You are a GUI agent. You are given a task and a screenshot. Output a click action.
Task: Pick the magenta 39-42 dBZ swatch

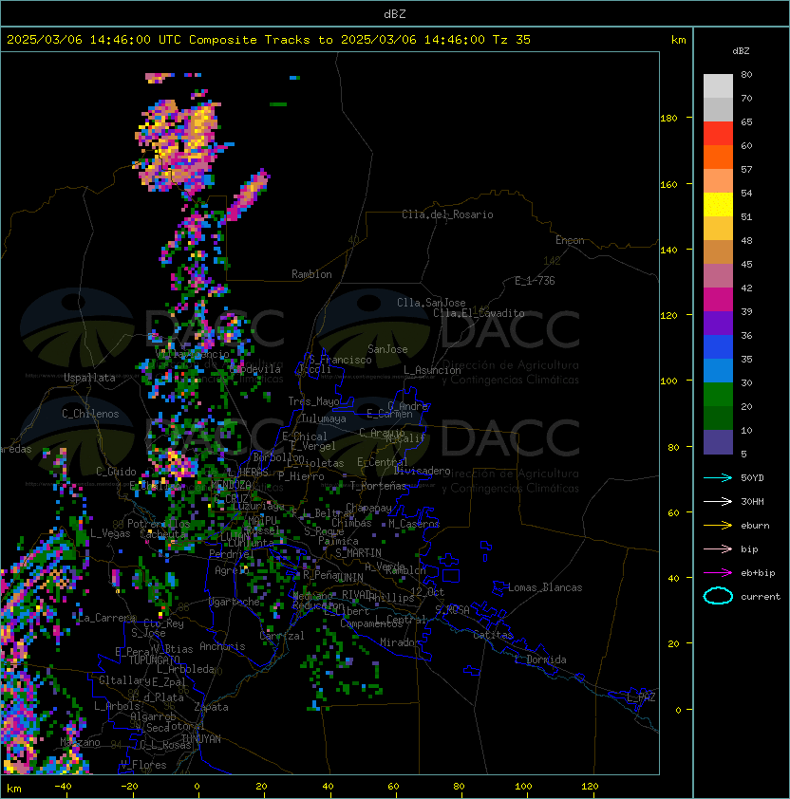[x=718, y=299]
